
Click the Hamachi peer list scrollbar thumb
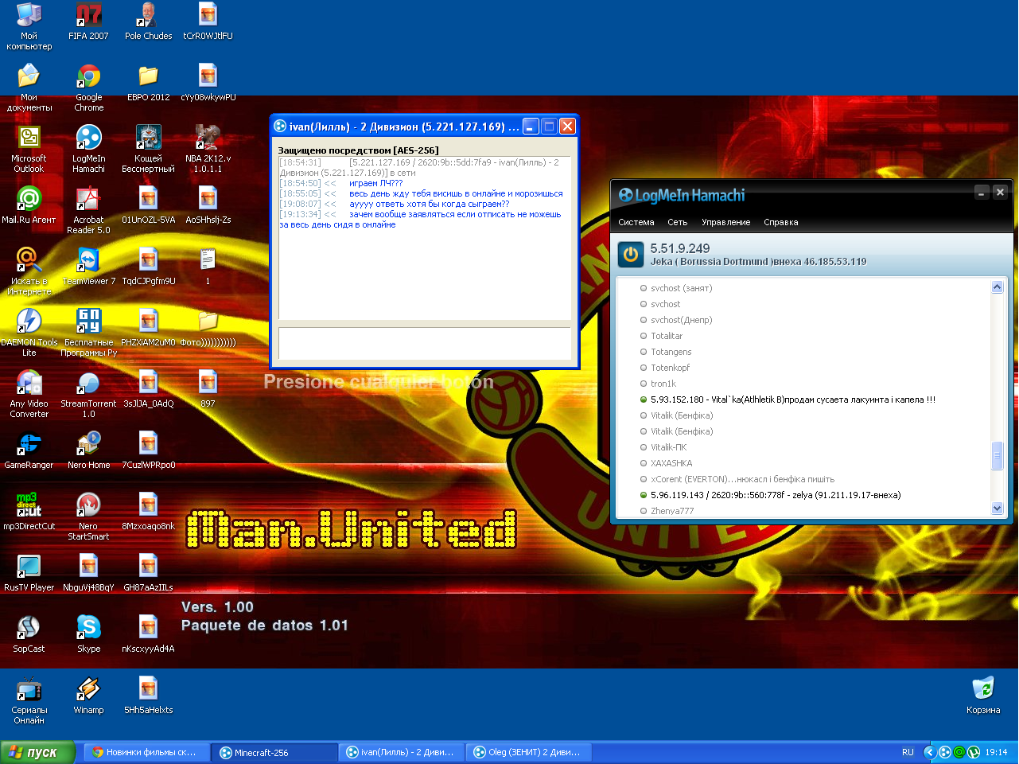tap(998, 456)
